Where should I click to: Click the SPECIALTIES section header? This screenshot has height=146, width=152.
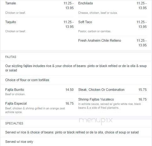[x=14, y=123]
